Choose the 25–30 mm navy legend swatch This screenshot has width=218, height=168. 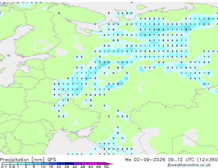69,164
